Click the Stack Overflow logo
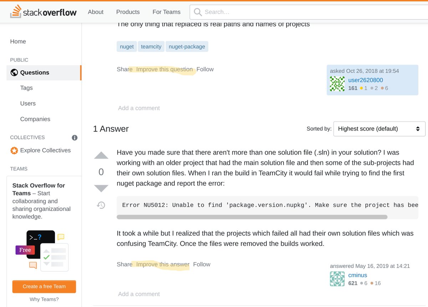This screenshot has height=307, width=428. point(43,12)
